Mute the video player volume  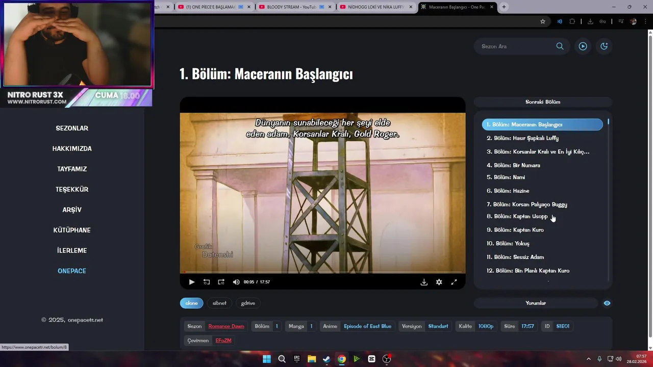coord(236,282)
